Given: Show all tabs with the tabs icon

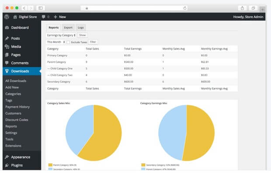Looking at the screenshot, I should (x=253, y=8).
